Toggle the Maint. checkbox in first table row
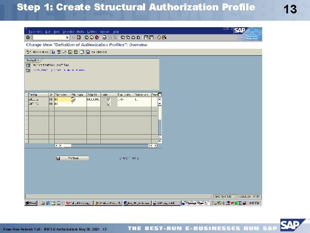Viewport: 310px width, 233px height. click(x=109, y=100)
